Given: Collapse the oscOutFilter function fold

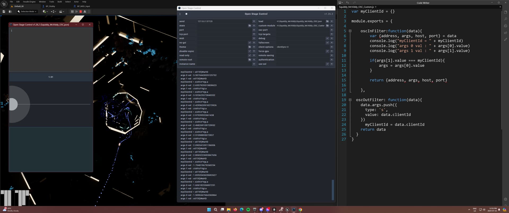Looking at the screenshot, I should coord(350,100).
